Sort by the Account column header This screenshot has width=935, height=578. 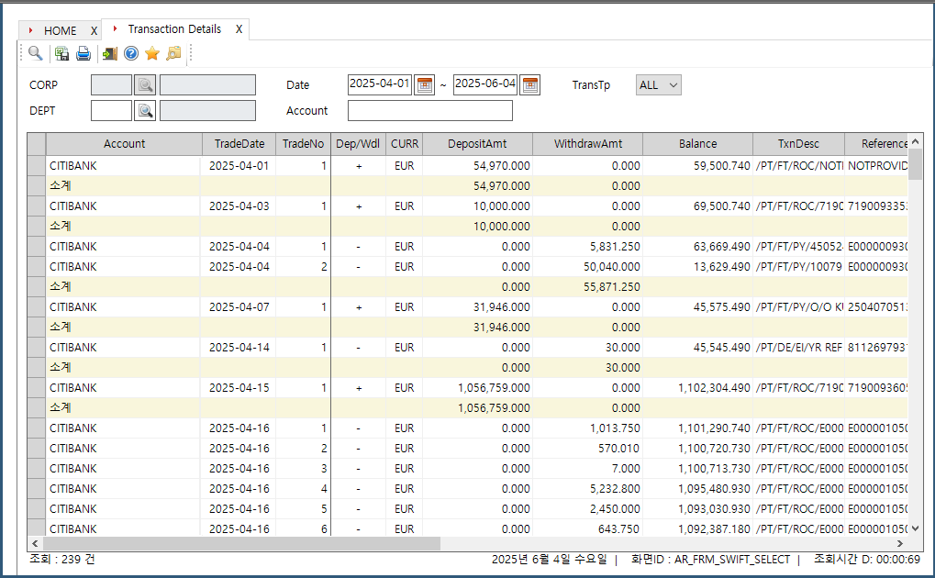tap(124, 144)
